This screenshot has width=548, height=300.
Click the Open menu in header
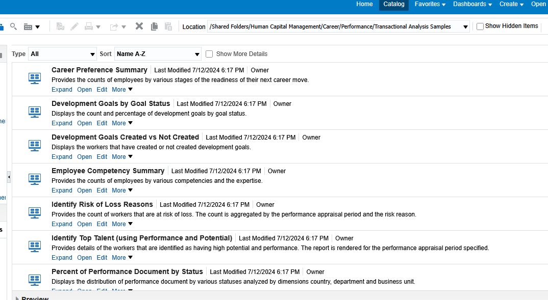(x=539, y=4)
